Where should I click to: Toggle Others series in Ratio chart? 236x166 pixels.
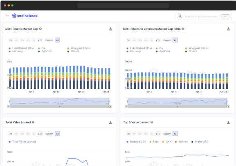tap(191, 51)
